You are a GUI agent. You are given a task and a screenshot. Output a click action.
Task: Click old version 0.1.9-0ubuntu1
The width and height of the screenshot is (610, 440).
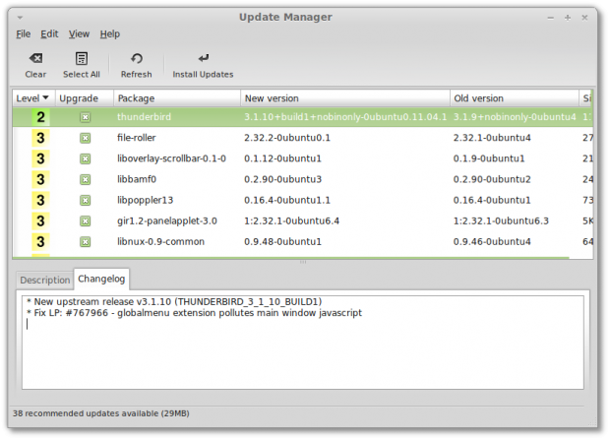[x=489, y=158]
